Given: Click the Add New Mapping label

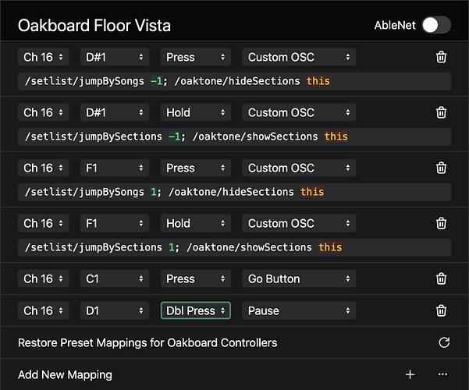Looking at the screenshot, I should tap(65, 374).
